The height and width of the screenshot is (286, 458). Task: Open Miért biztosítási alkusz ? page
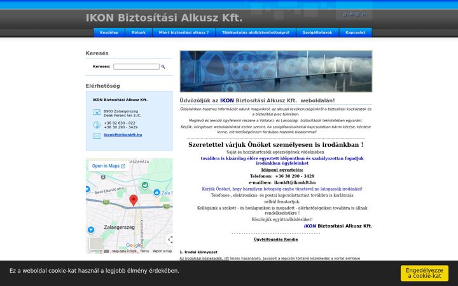pyautogui.click(x=184, y=32)
